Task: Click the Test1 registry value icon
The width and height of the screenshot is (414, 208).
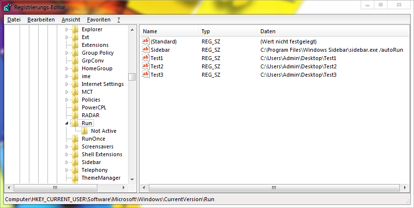Action: click(145, 58)
